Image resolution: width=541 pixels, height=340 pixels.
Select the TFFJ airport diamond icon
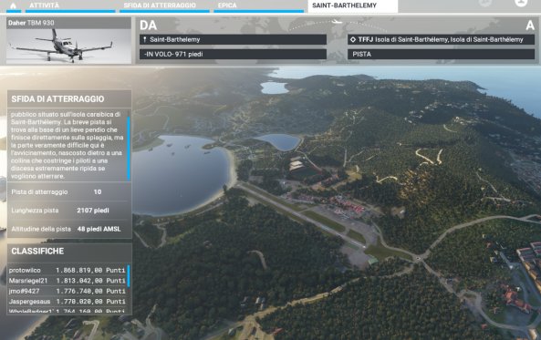[x=353, y=40]
